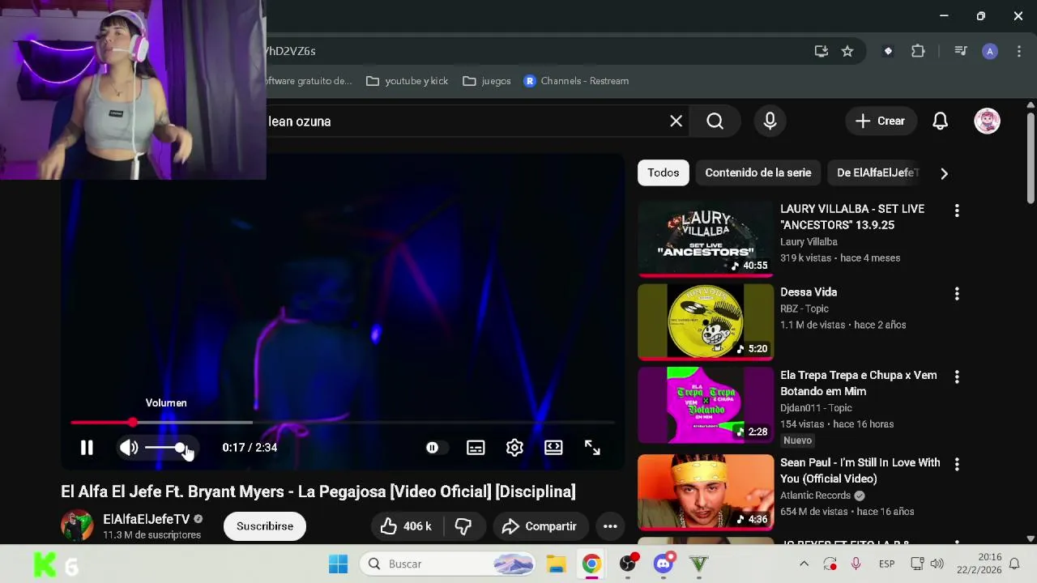Open the pinned diamond extension icon

click(x=888, y=51)
